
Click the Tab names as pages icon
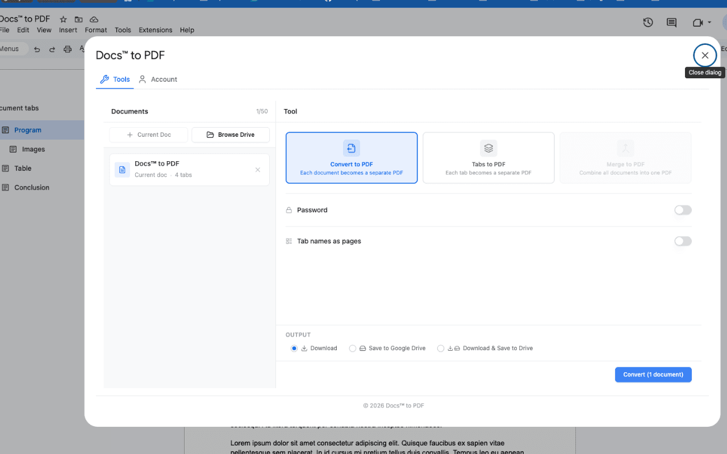click(289, 241)
